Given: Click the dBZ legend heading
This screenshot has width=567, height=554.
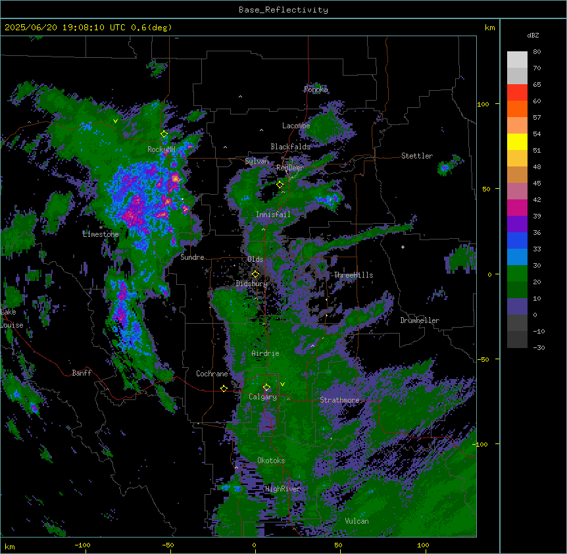Looking at the screenshot, I should click(x=533, y=35).
